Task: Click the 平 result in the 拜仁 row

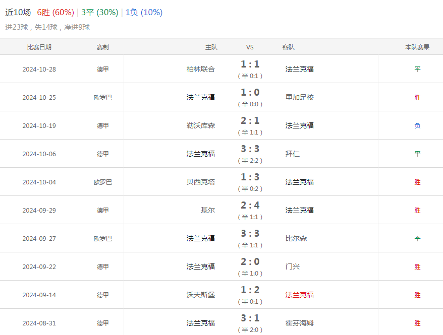Action: [x=417, y=154]
